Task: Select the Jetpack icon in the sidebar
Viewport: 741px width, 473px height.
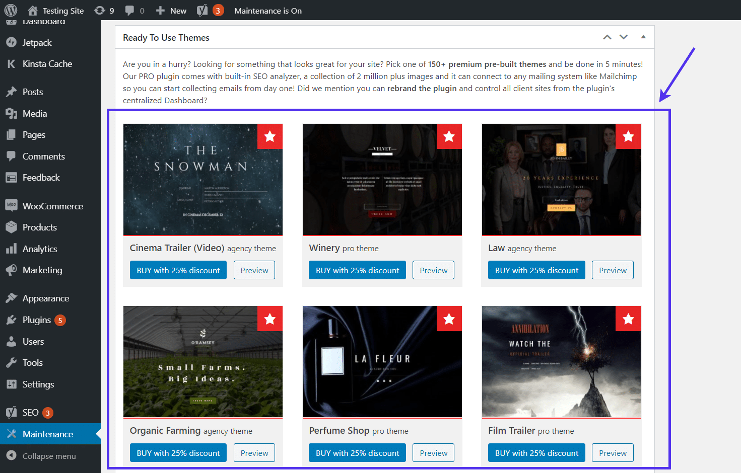Action: pos(11,42)
